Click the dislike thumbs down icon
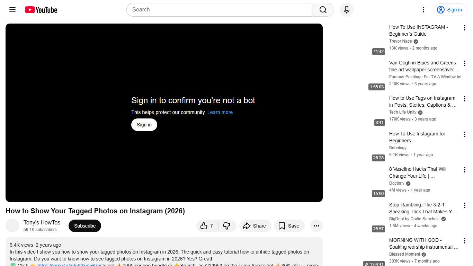The height and width of the screenshot is (266, 473). click(227, 225)
